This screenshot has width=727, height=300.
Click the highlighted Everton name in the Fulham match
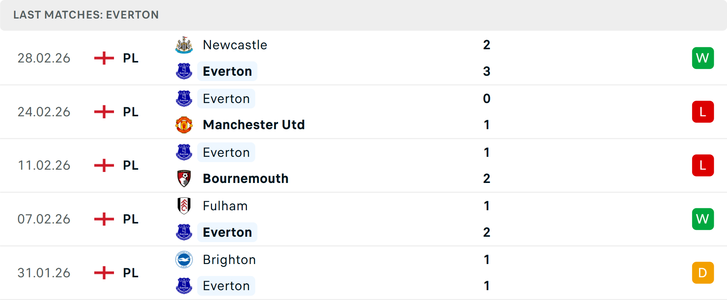[227, 232]
